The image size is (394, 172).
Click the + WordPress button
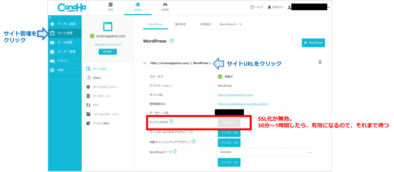click(313, 43)
